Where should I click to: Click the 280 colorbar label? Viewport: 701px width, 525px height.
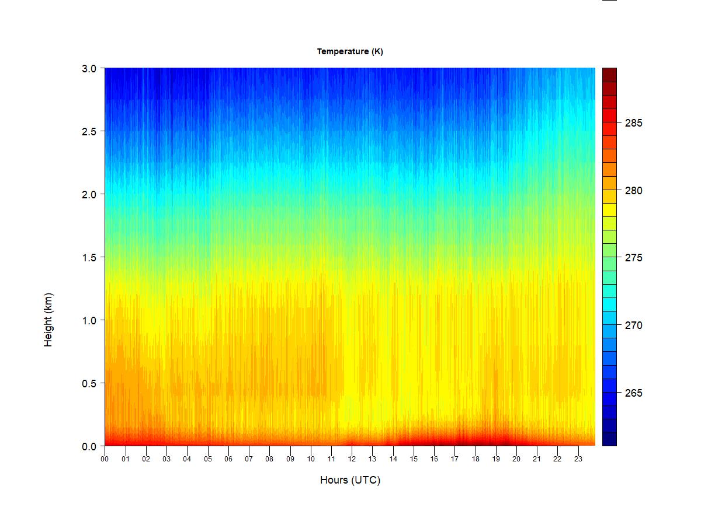coord(634,191)
